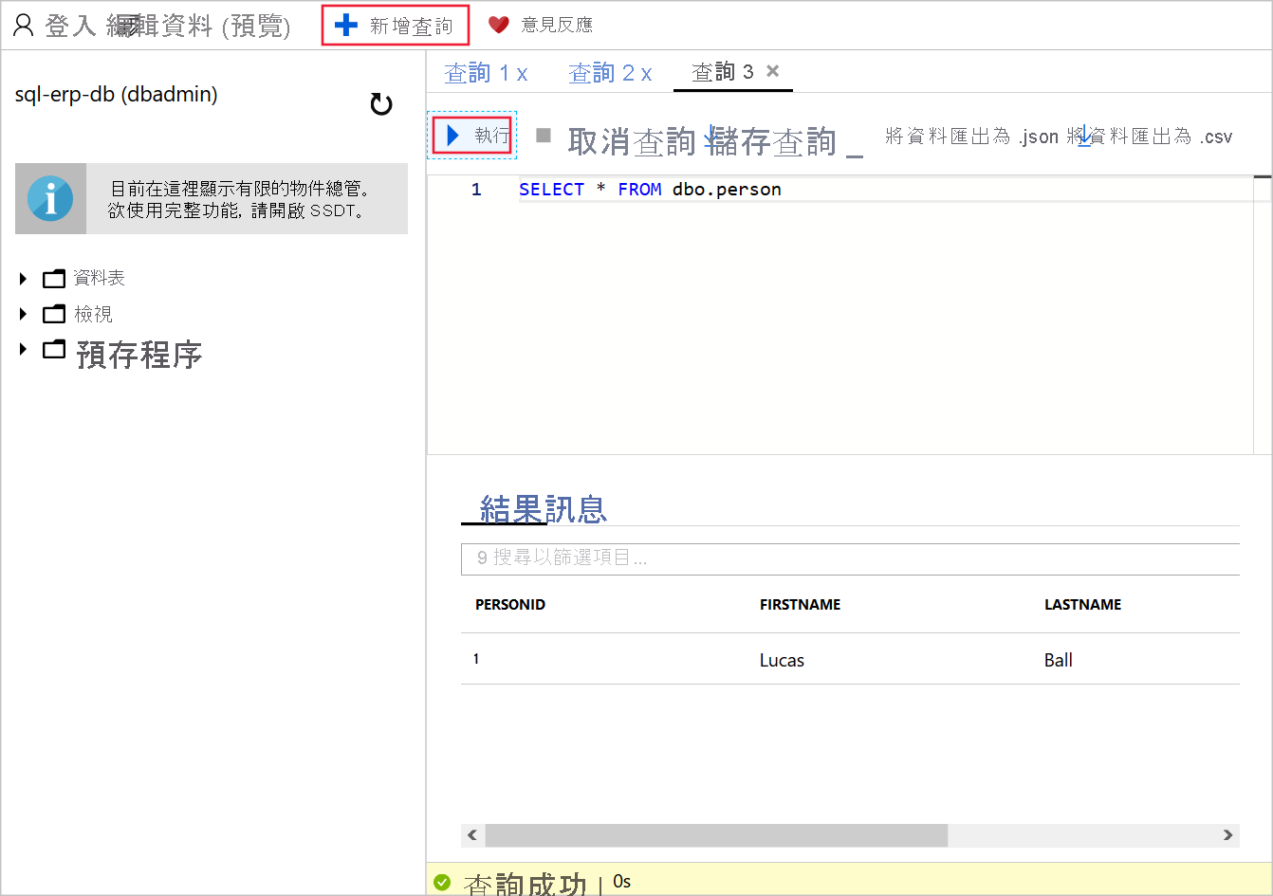The image size is (1273, 896).
Task: Click the red heart feedback icon
Action: 499,25
